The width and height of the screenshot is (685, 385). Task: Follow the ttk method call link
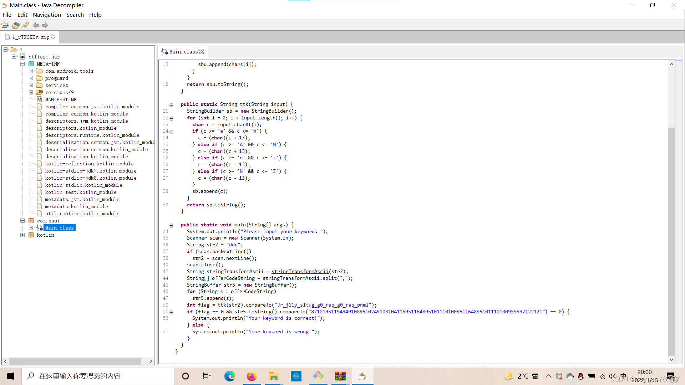222,305
